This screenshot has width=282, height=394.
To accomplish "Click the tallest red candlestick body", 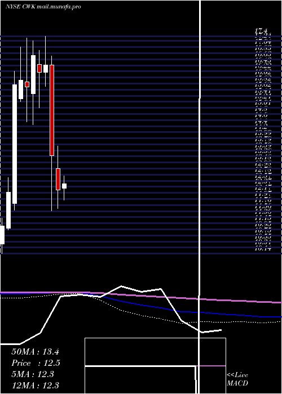I will tap(52, 110).
